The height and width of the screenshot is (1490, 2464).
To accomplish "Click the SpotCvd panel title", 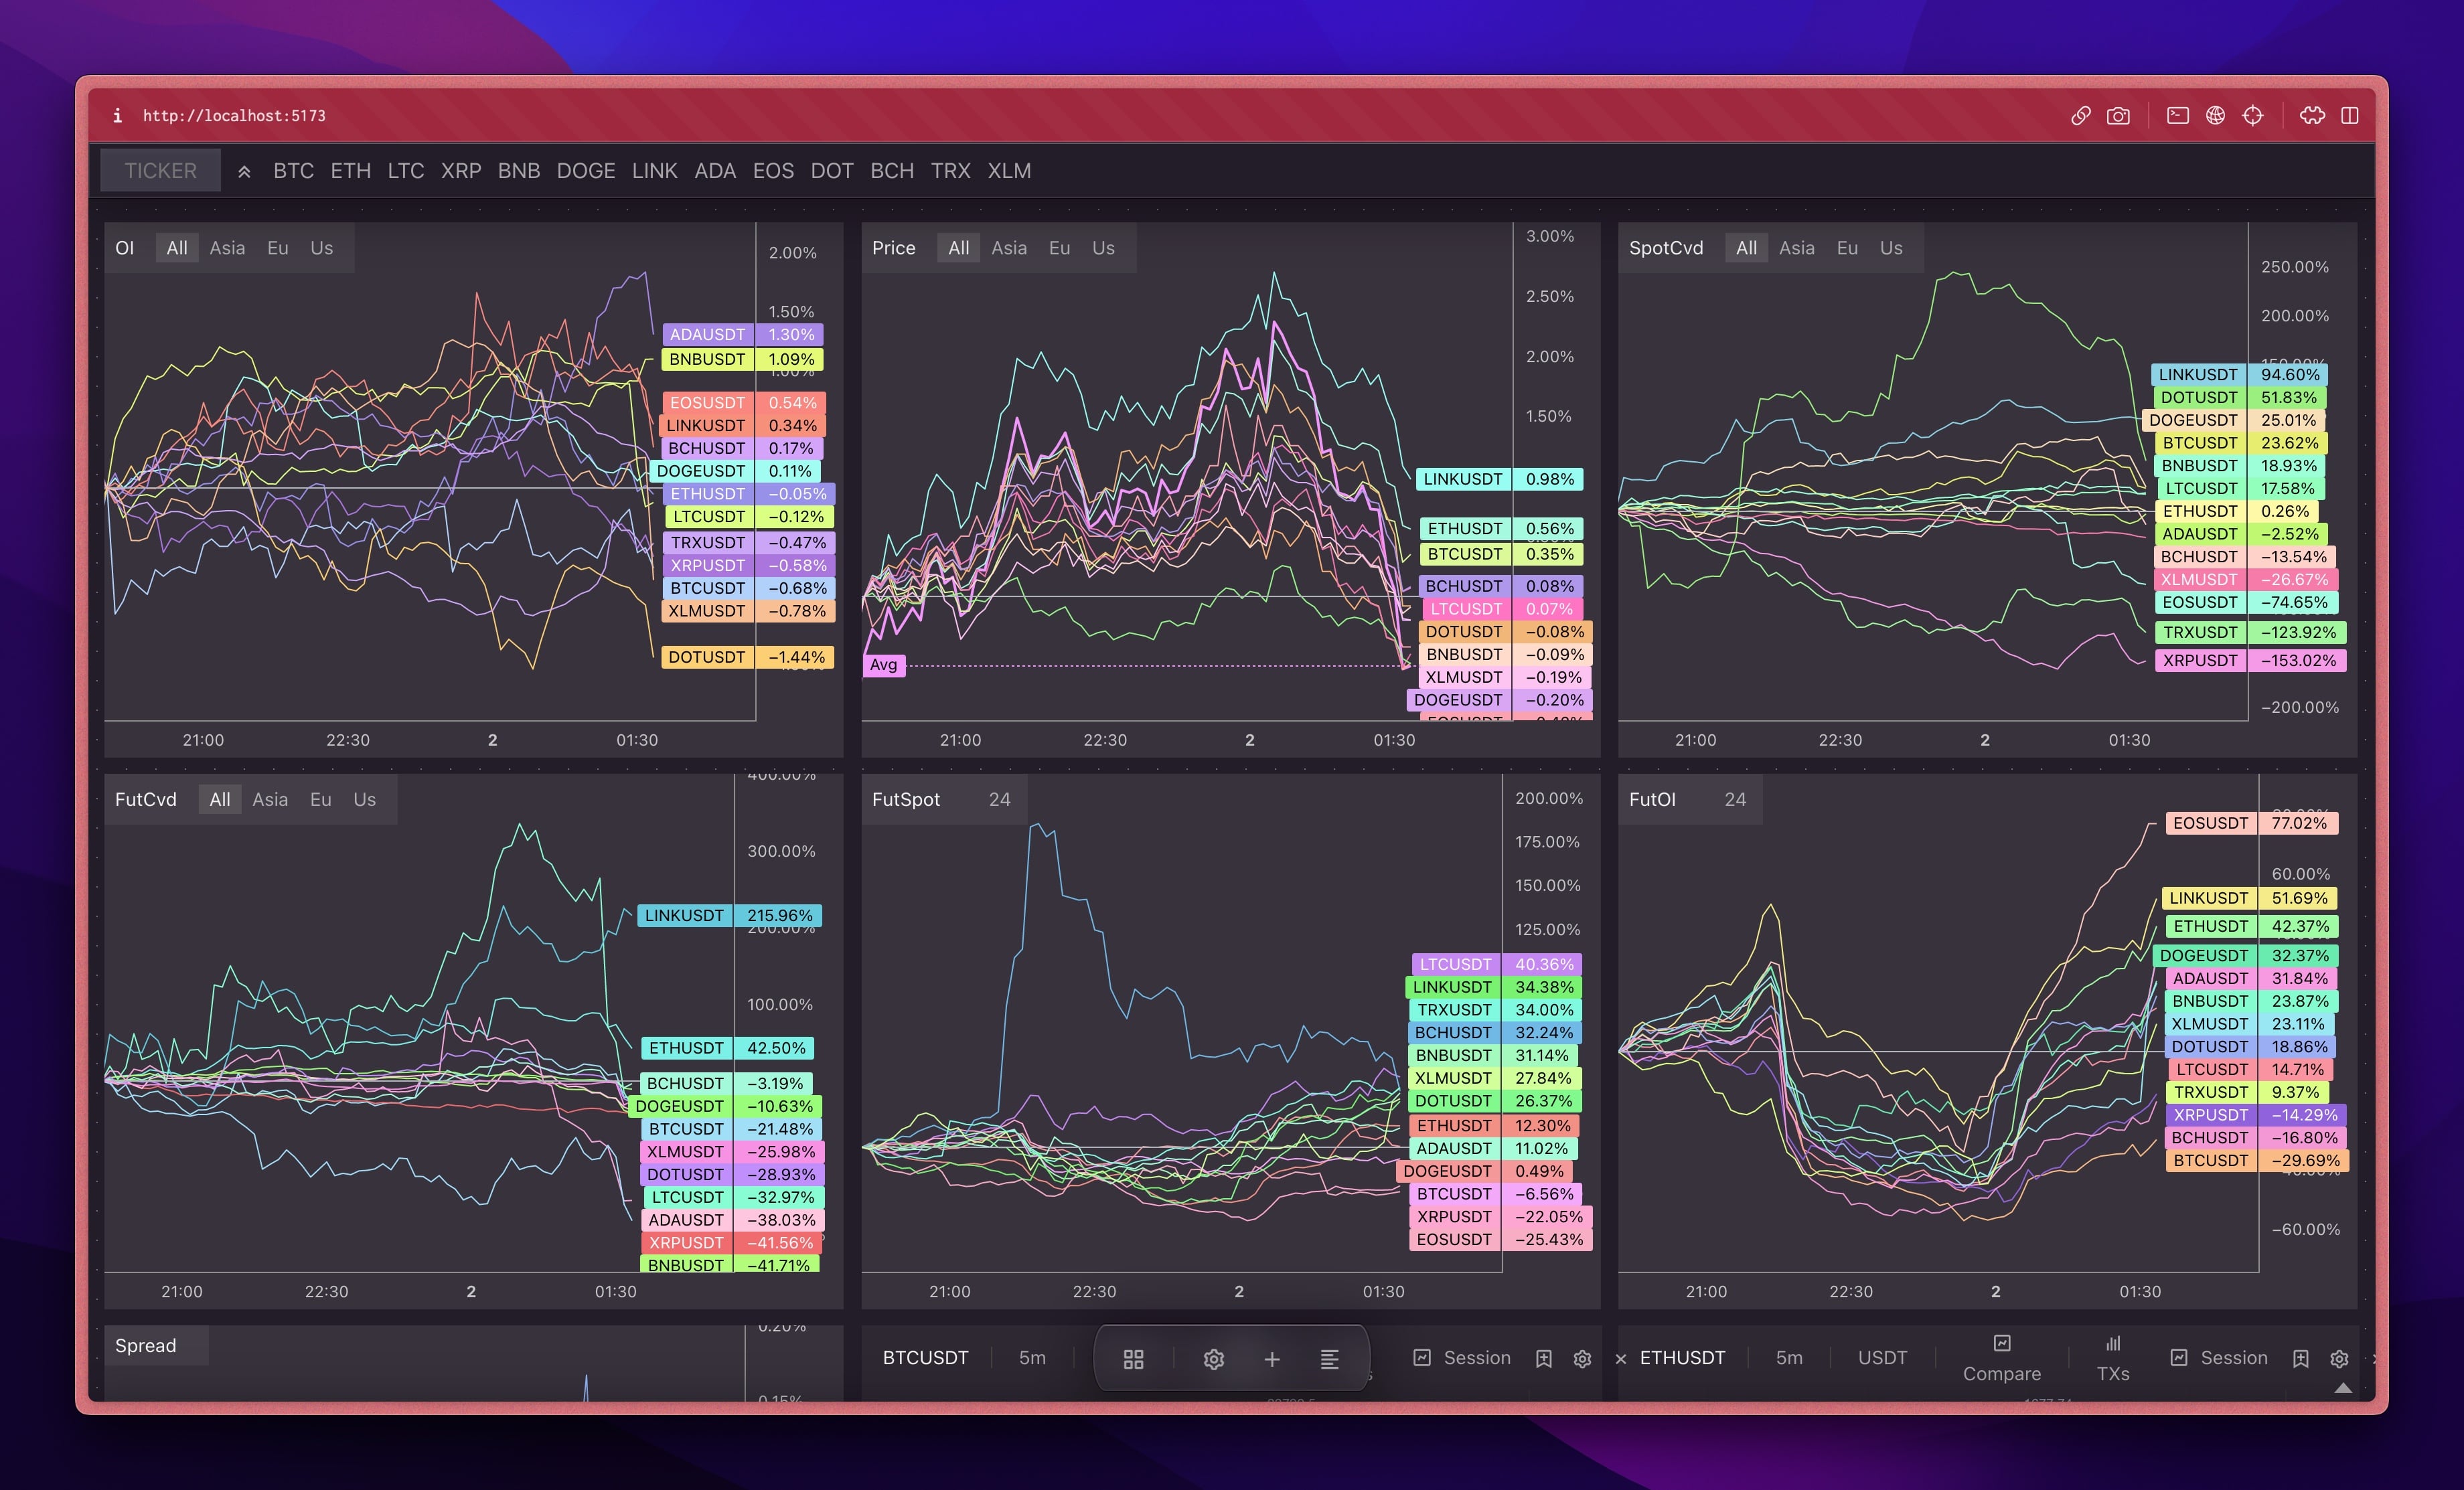I will coord(1665,248).
